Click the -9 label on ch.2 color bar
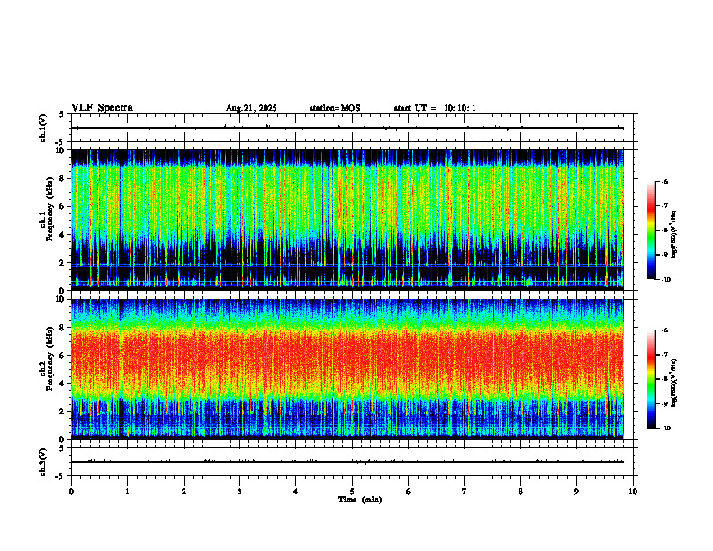Screen dimensions: 713x551 tap(664, 403)
